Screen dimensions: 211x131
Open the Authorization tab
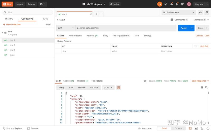[x=75, y=36]
